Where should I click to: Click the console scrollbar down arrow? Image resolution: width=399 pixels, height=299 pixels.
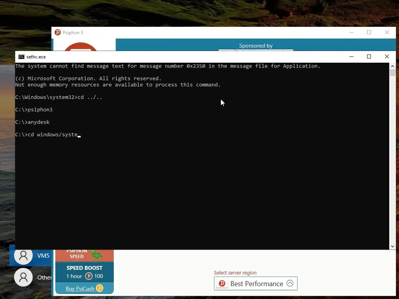point(392,246)
